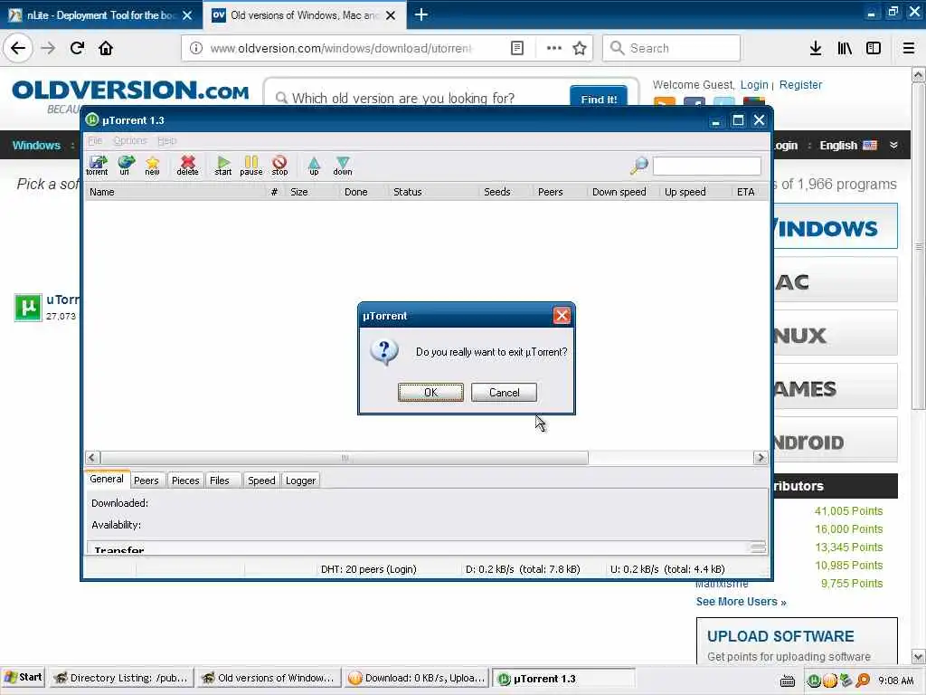Confirm exit with the OK button
Image resolution: width=926 pixels, height=695 pixels.
(x=430, y=393)
